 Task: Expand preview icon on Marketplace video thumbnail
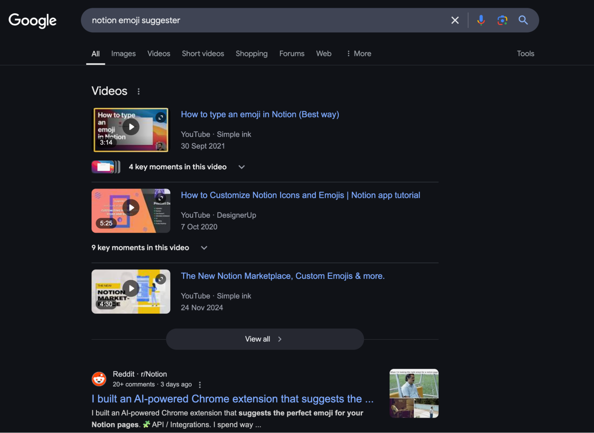click(x=161, y=279)
